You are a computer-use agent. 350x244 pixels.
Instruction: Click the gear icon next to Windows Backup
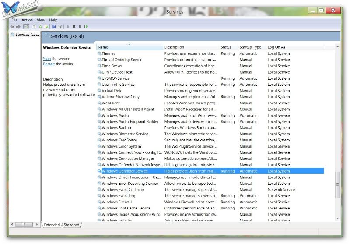click(x=99, y=128)
